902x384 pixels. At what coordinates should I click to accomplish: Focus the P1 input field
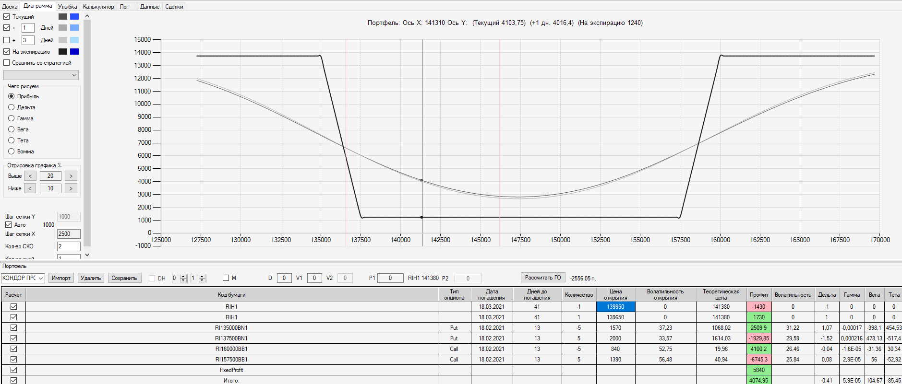click(x=390, y=278)
